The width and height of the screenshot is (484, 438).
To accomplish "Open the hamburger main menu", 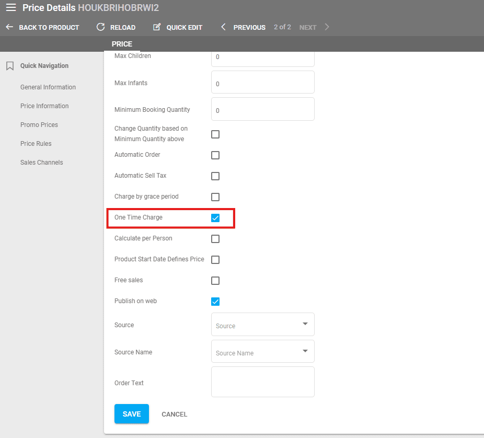I will click(x=11, y=8).
